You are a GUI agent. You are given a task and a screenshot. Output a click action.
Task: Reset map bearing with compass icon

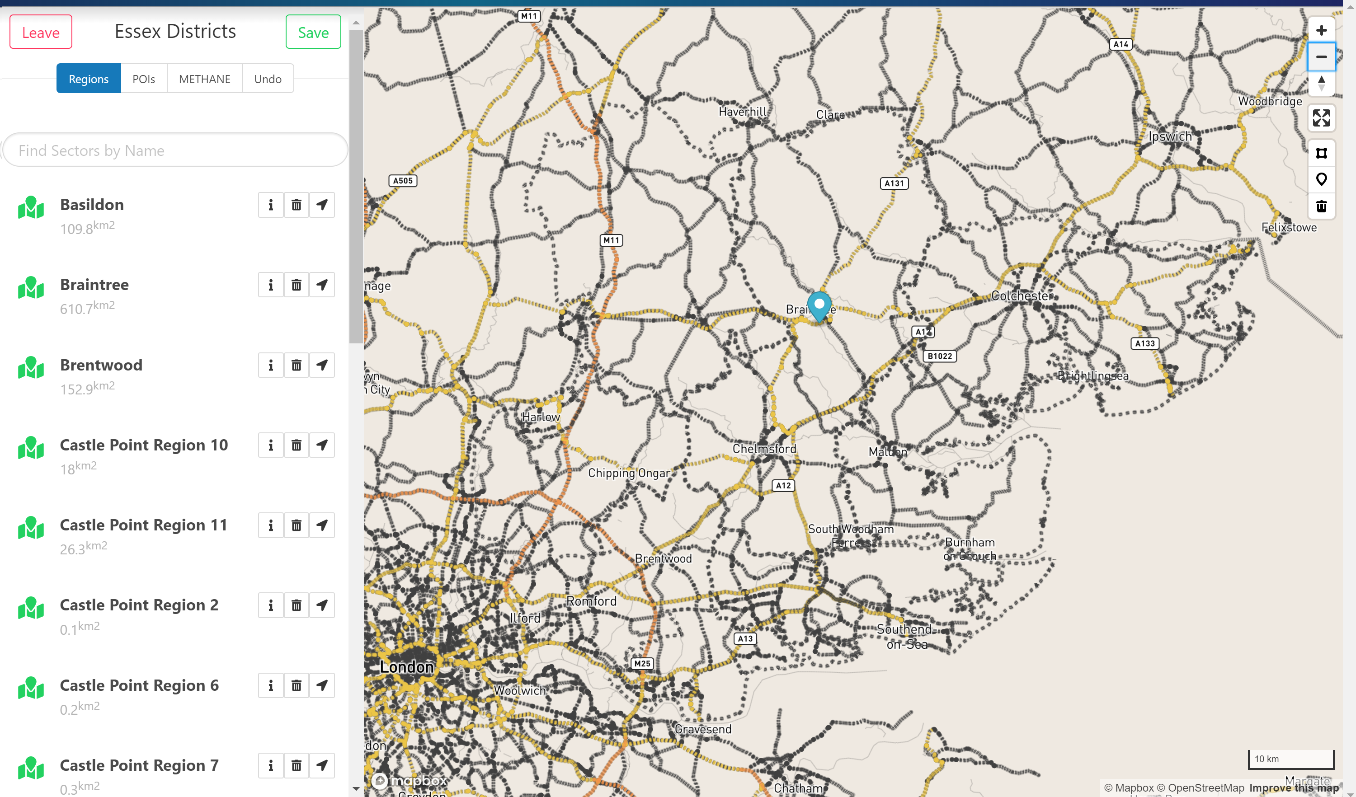pyautogui.click(x=1321, y=83)
